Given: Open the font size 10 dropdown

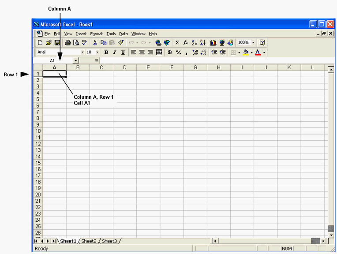Looking at the screenshot, I should coord(97,52).
